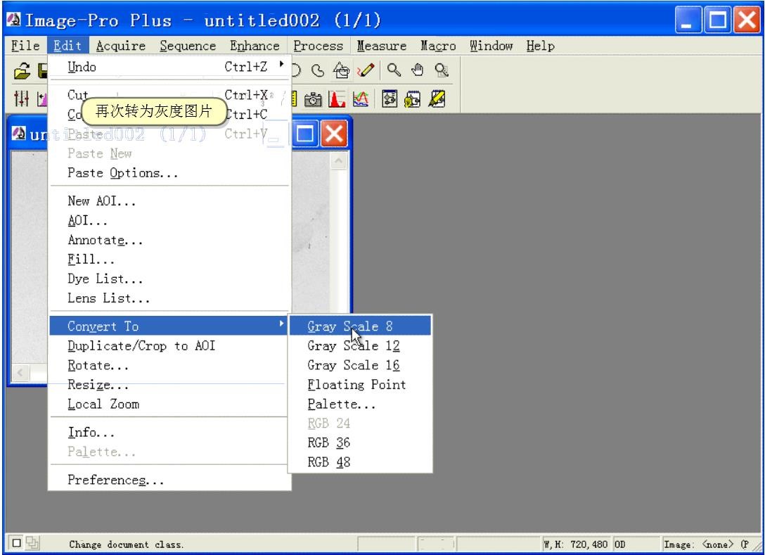Open Info... from Edit menu
Screen dimensions: 765x555
click(169, 433)
